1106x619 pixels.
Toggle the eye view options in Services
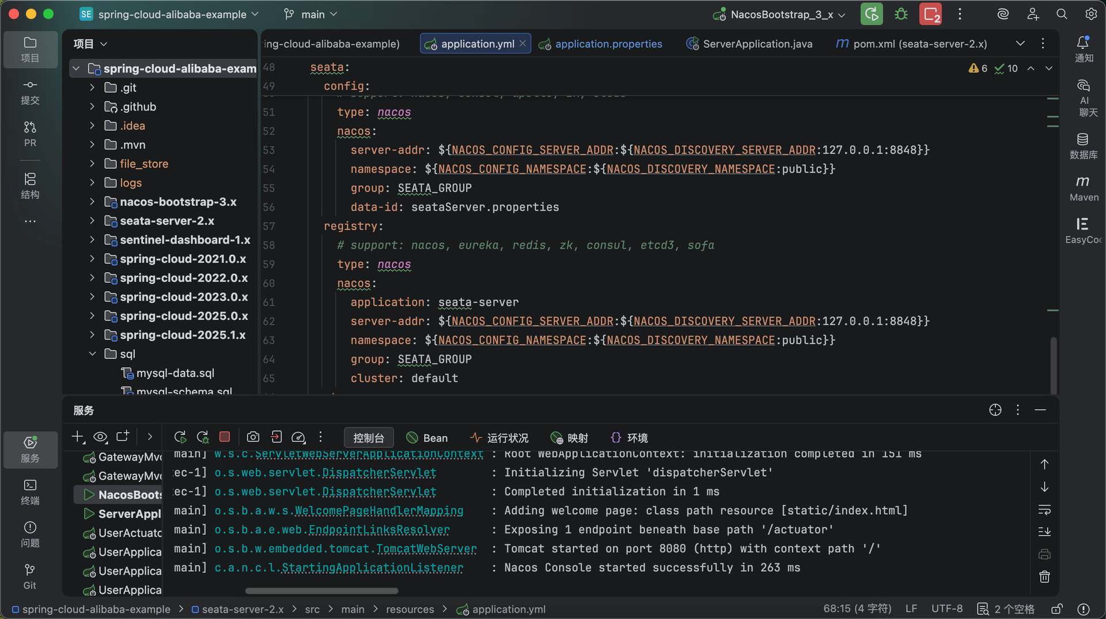(100, 437)
